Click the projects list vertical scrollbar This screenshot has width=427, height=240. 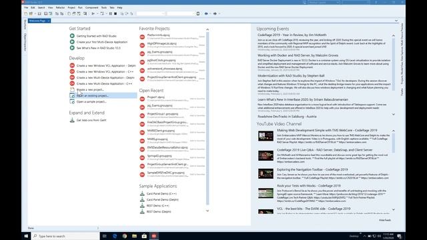coord(207,119)
